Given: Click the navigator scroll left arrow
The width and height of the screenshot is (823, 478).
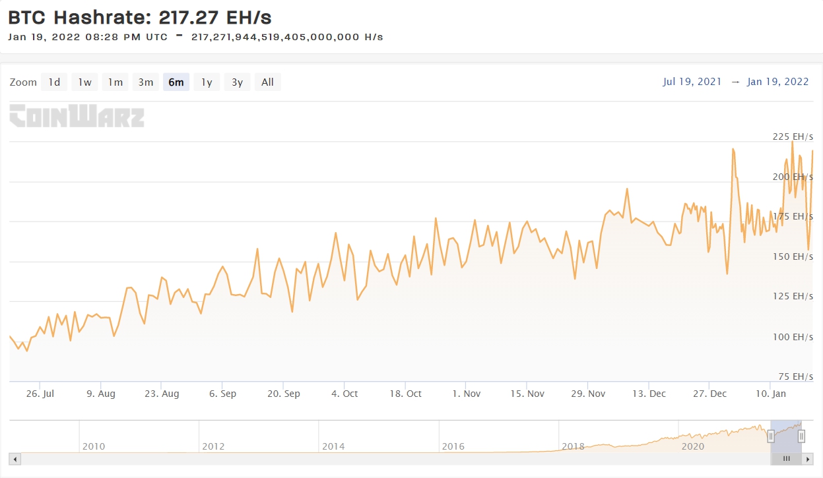Looking at the screenshot, I should pos(15,458).
